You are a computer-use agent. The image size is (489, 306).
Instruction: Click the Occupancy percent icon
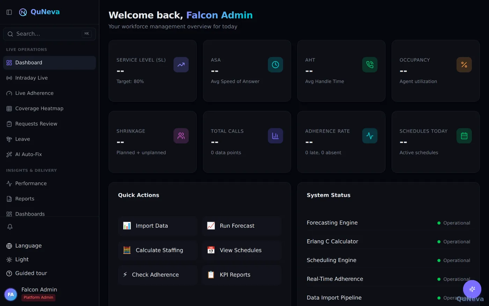464,65
